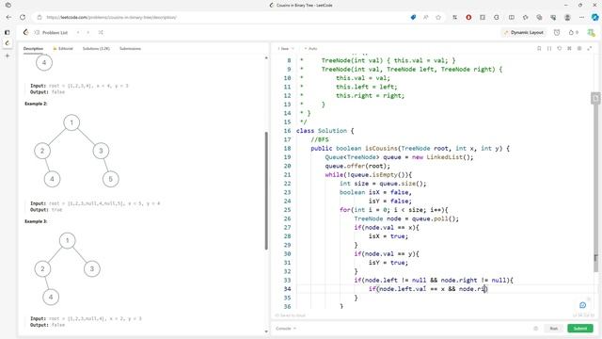
Task: Click node 5 in the Example 2 tree
Action: click(111, 179)
